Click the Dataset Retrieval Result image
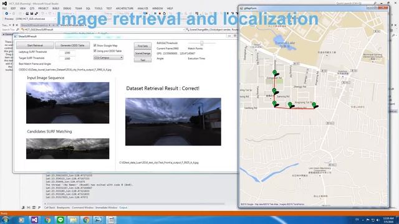Viewport: 399px width, 224px height. tap(173, 122)
